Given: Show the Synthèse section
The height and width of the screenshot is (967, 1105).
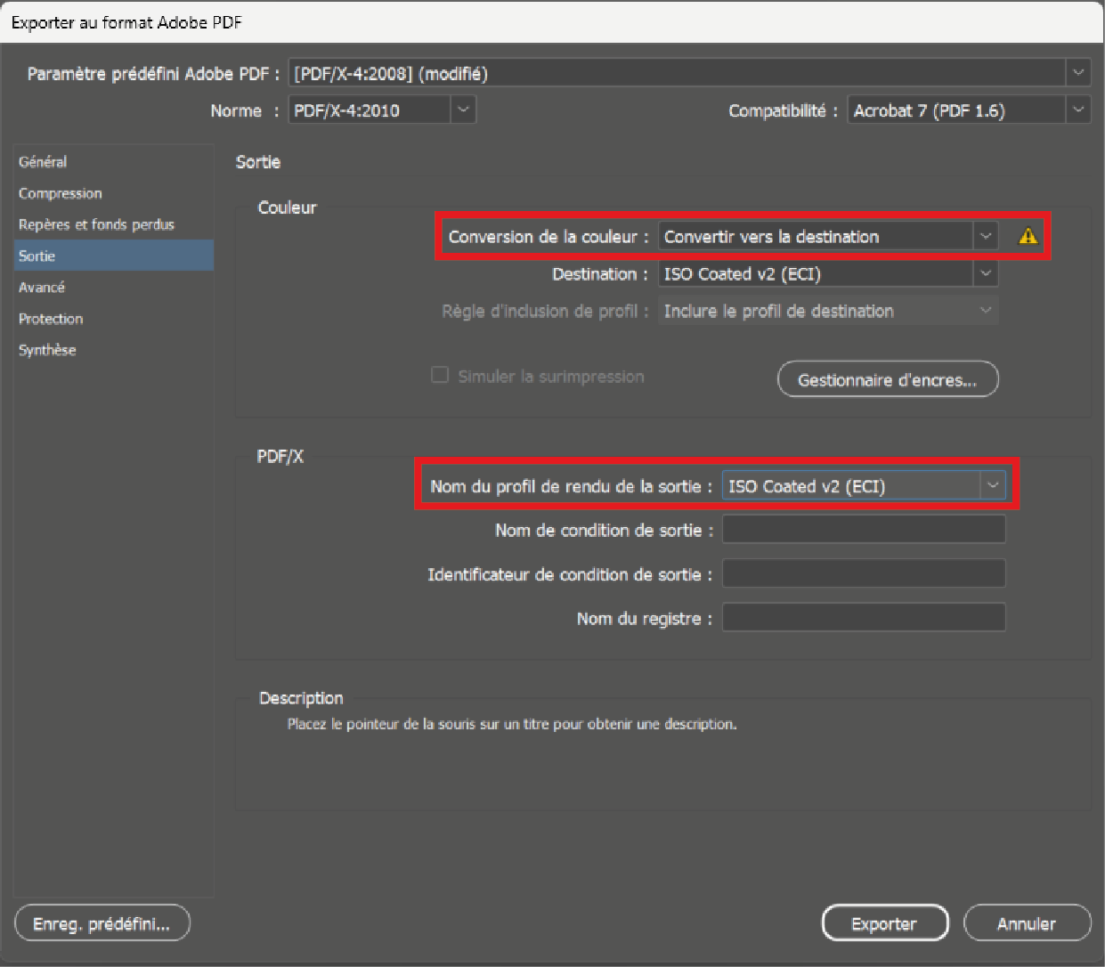Looking at the screenshot, I should tap(47, 350).
